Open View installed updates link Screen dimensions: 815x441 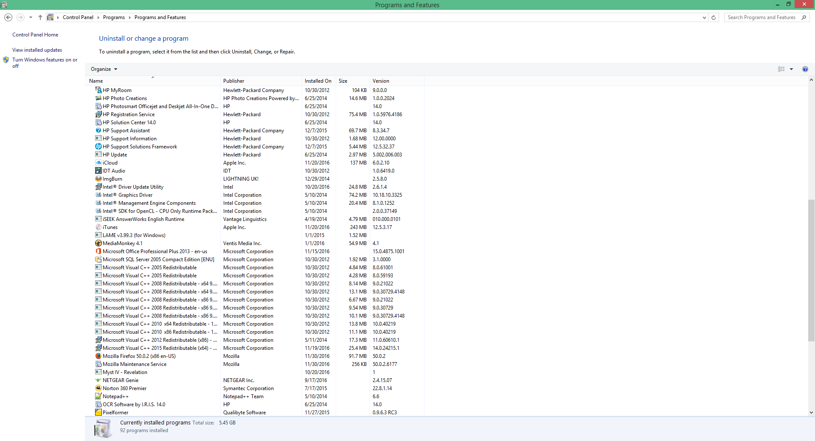pos(37,50)
